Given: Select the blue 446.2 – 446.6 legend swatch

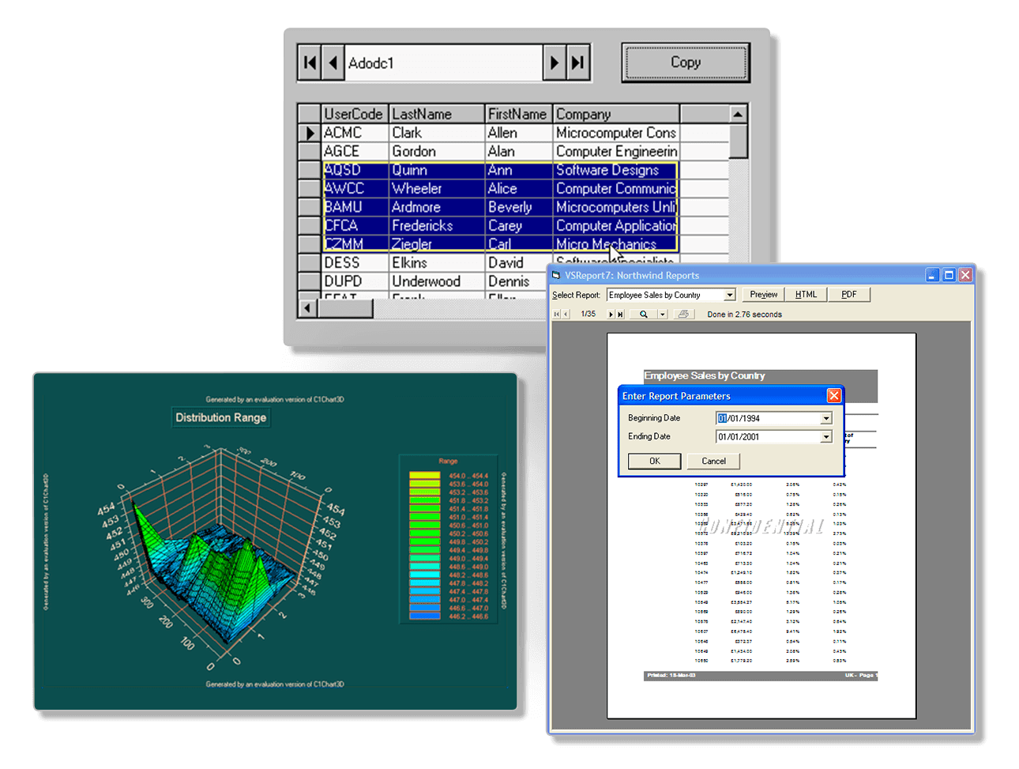Looking at the screenshot, I should point(425,616).
